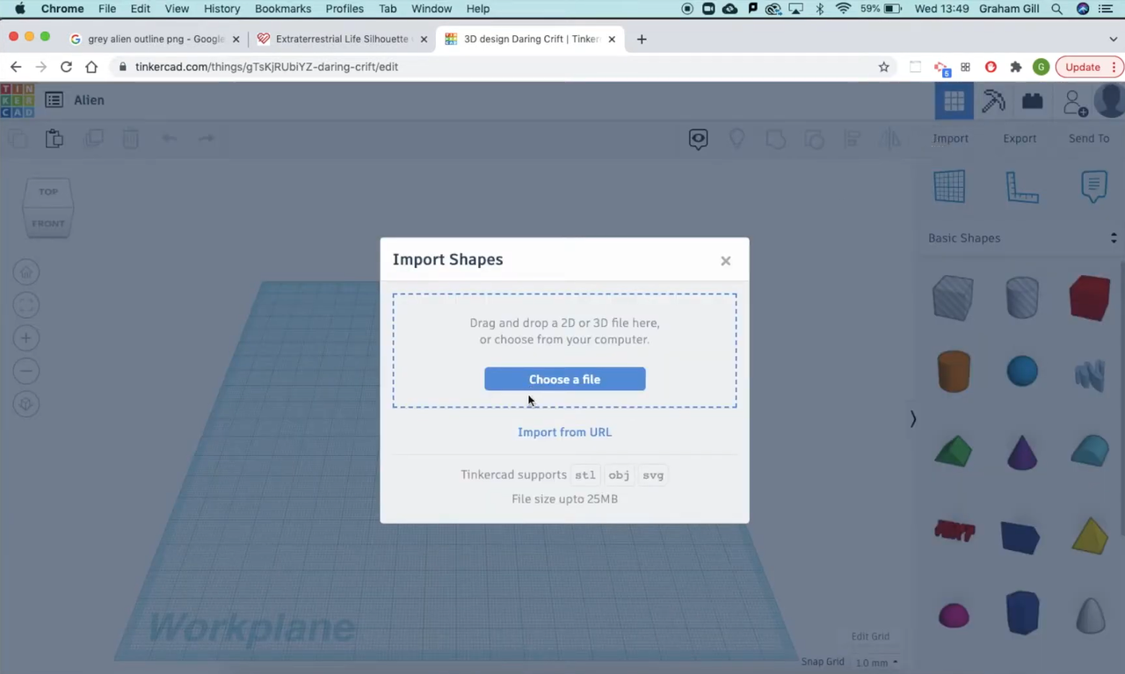Select the orange Cylinder shape
This screenshot has width=1125, height=674.
point(954,371)
